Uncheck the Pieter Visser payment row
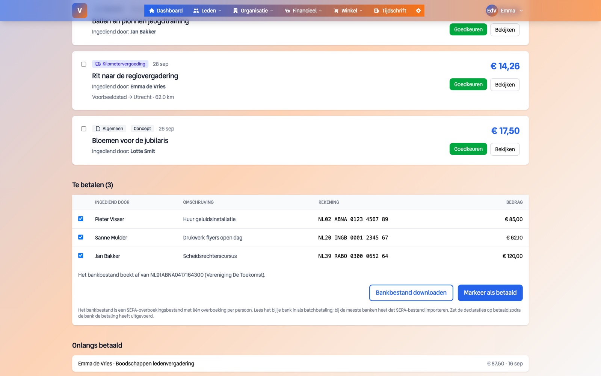The height and width of the screenshot is (376, 601). point(81,219)
